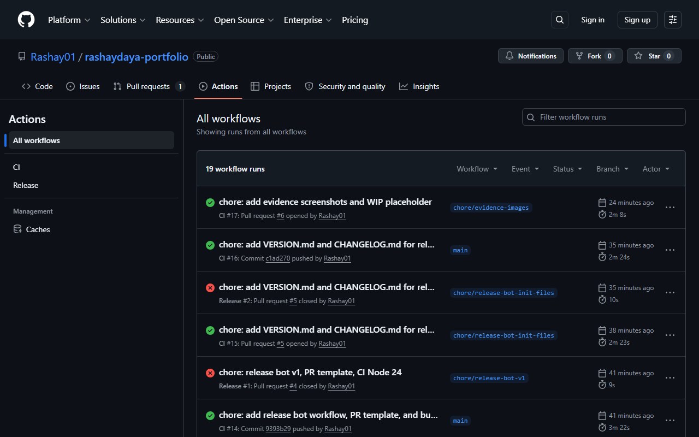
Task: Open the Actor filter dropdown
Action: coord(656,169)
